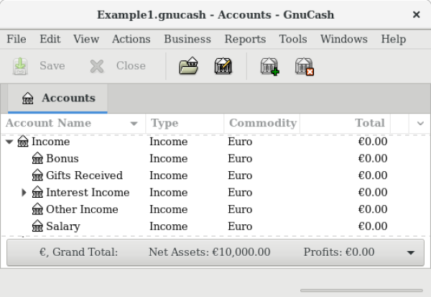The width and height of the screenshot is (431, 297).
Task: Click the Edit Account toolbar icon
Action: (x=223, y=67)
